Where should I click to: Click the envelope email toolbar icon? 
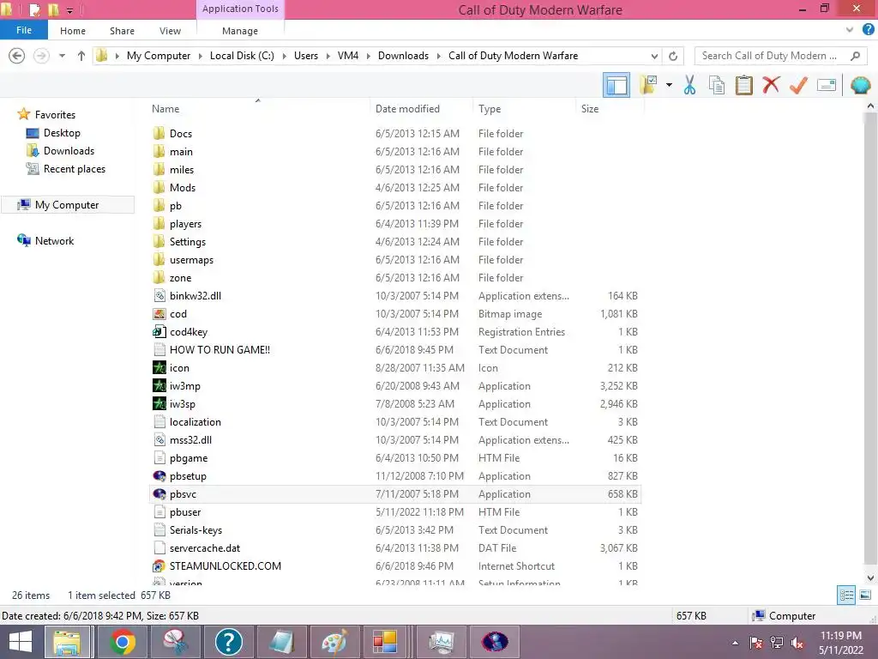tap(826, 85)
